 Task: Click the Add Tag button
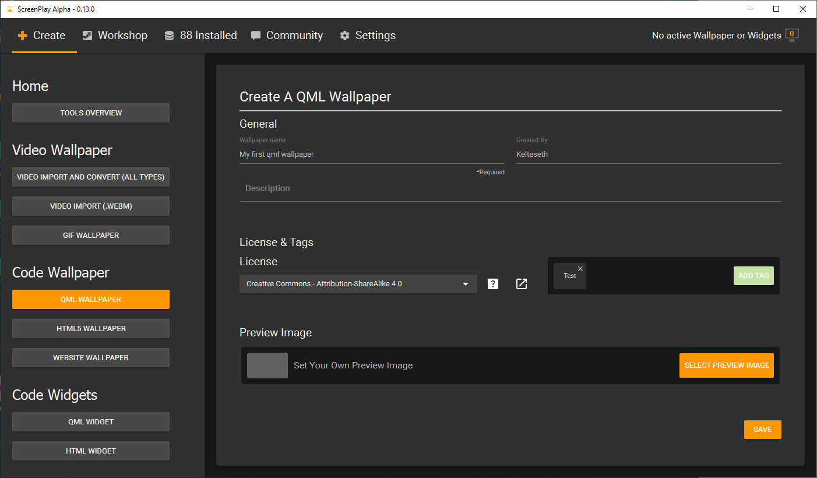[x=753, y=276]
